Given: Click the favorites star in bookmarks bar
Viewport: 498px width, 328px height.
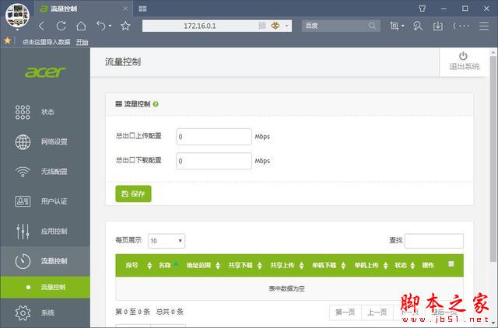Looking at the screenshot, I should pyautogui.click(x=7, y=40).
